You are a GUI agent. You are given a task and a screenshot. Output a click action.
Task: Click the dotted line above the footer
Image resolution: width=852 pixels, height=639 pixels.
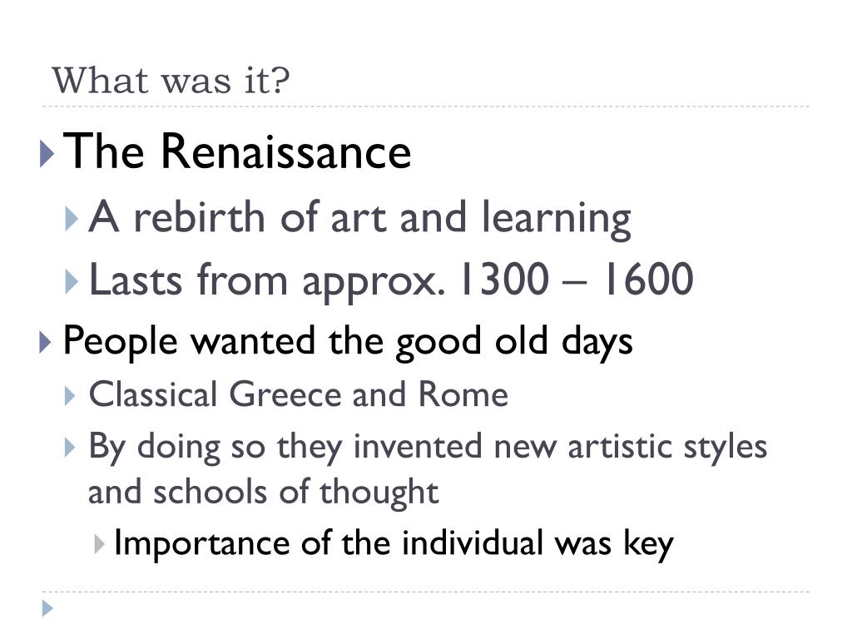(x=426, y=592)
